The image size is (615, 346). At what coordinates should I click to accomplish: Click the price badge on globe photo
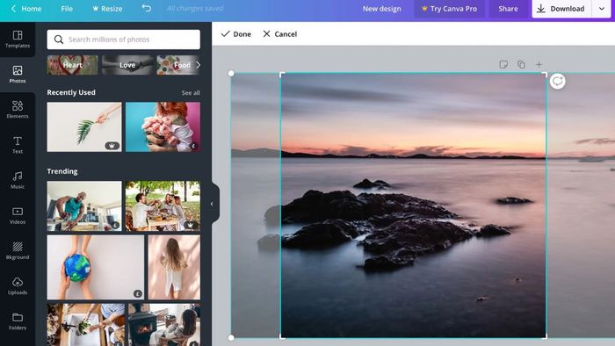(x=138, y=293)
